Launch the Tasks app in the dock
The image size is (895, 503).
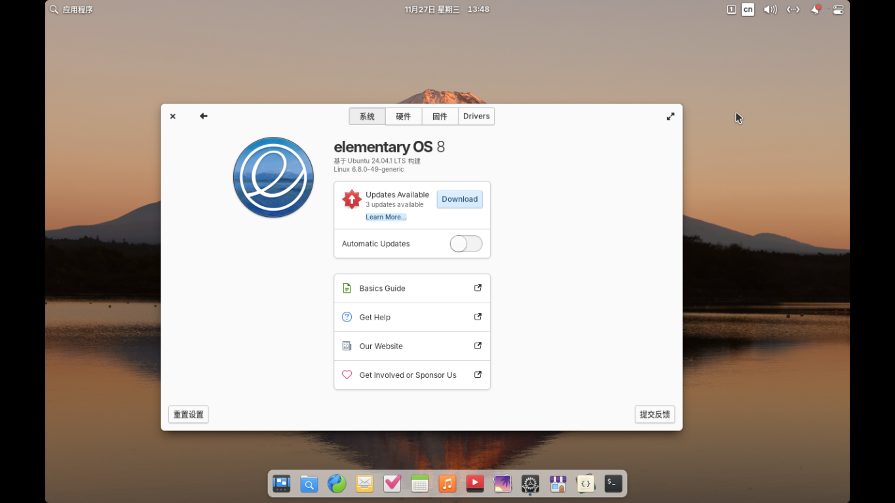point(392,484)
